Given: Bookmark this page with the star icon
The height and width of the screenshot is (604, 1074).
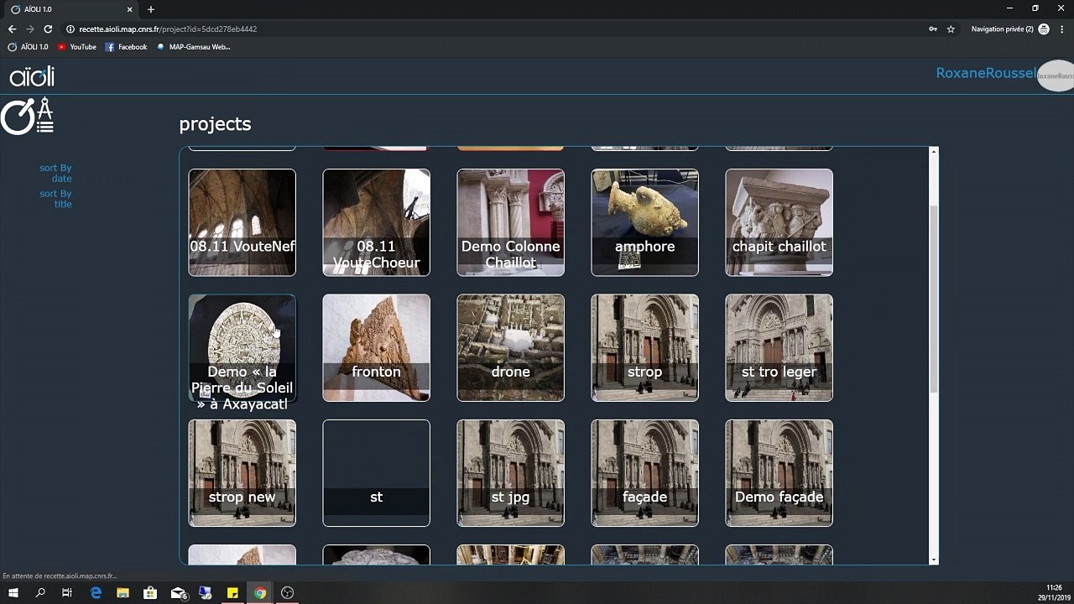Looking at the screenshot, I should point(951,29).
